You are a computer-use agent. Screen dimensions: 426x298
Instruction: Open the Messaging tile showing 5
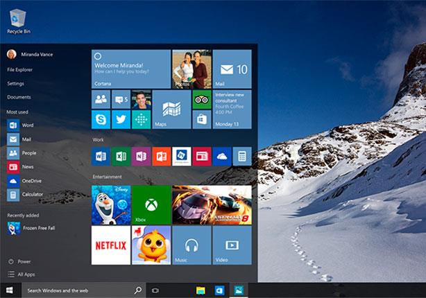(121, 99)
